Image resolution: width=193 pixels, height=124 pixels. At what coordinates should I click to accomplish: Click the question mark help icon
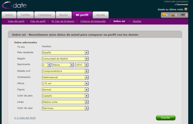pos(186,9)
